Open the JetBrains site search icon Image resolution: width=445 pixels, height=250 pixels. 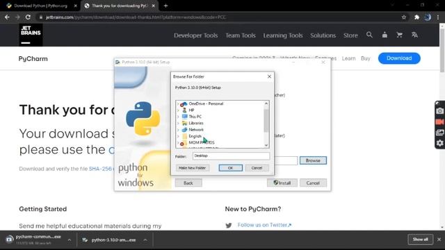369,35
